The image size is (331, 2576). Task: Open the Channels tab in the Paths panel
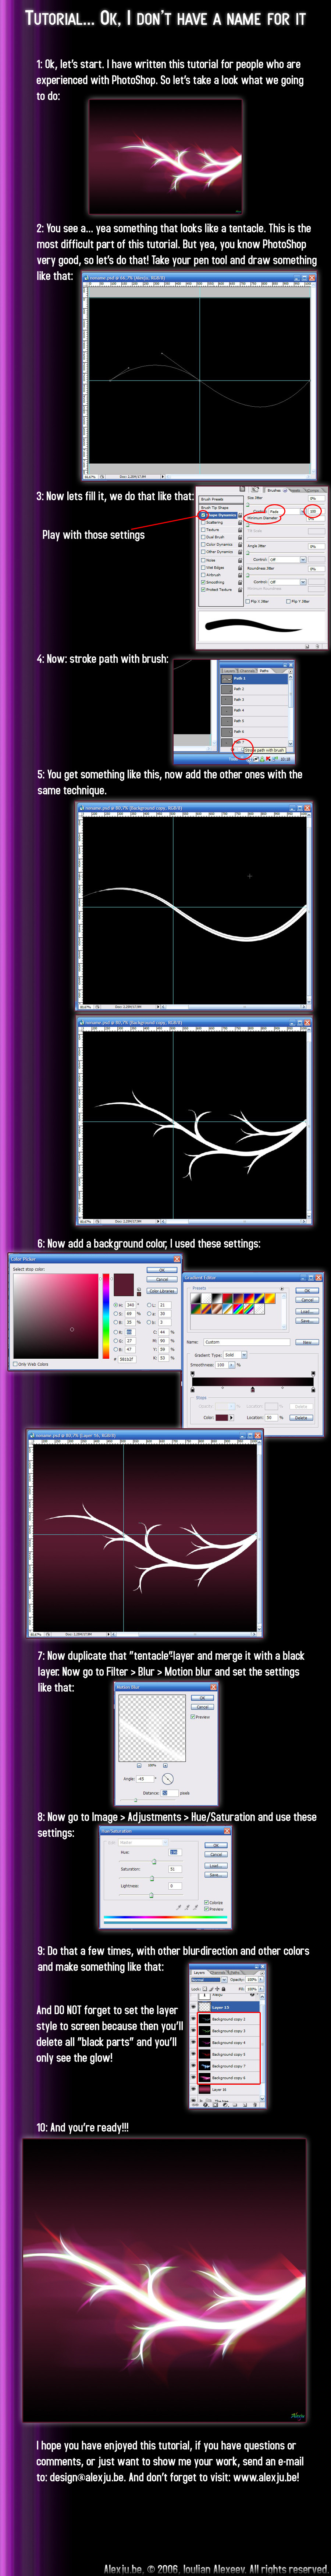(247, 671)
